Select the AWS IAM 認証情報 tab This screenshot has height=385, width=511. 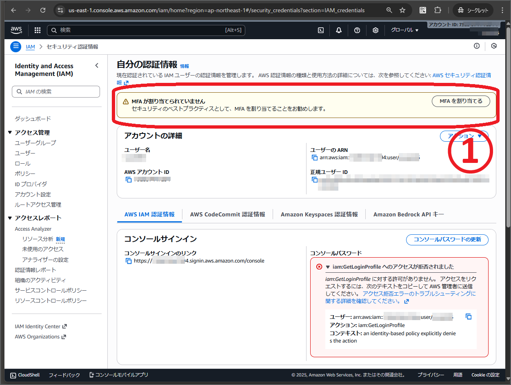pyautogui.click(x=149, y=214)
